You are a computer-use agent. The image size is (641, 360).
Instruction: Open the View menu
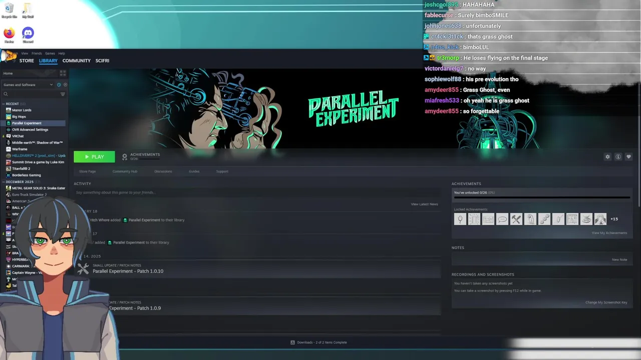click(x=25, y=53)
